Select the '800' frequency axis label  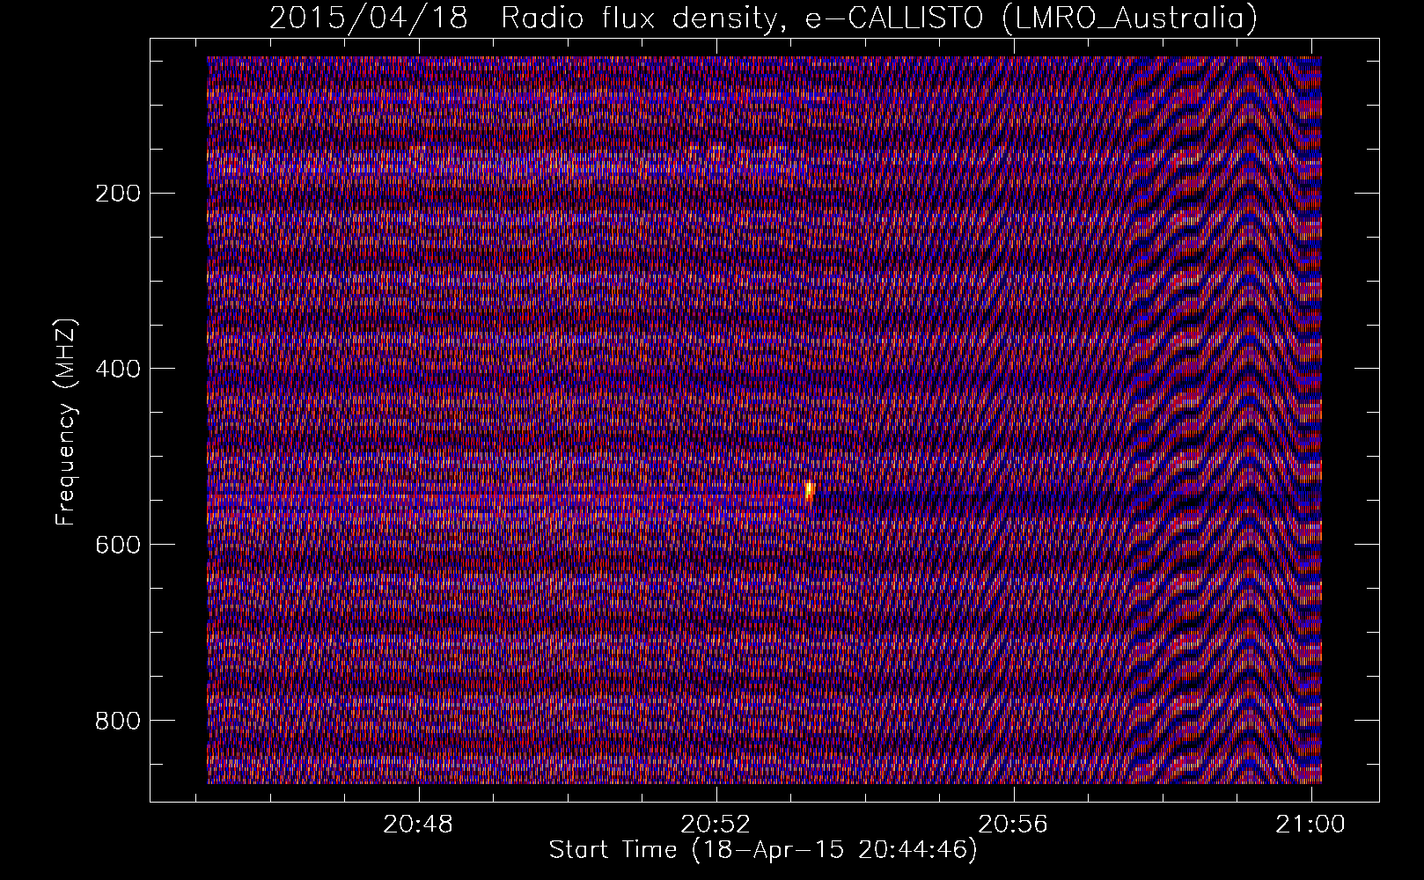[x=117, y=720]
